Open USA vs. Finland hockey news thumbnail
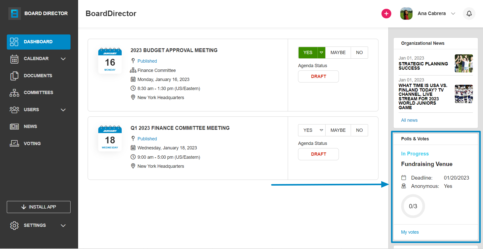This screenshot has height=249, width=483. pyautogui.click(x=464, y=94)
